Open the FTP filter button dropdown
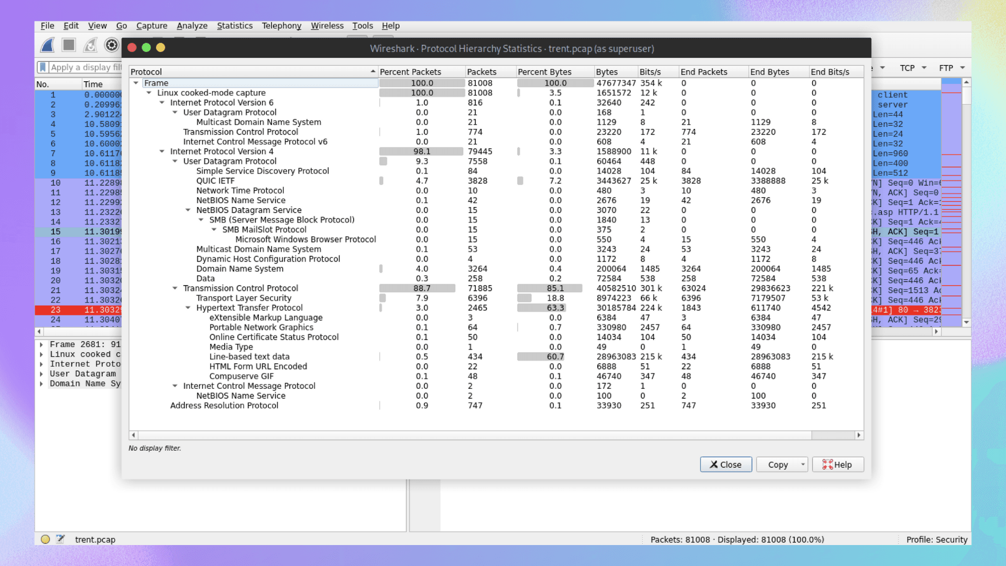The width and height of the screenshot is (1006, 566). coord(963,68)
